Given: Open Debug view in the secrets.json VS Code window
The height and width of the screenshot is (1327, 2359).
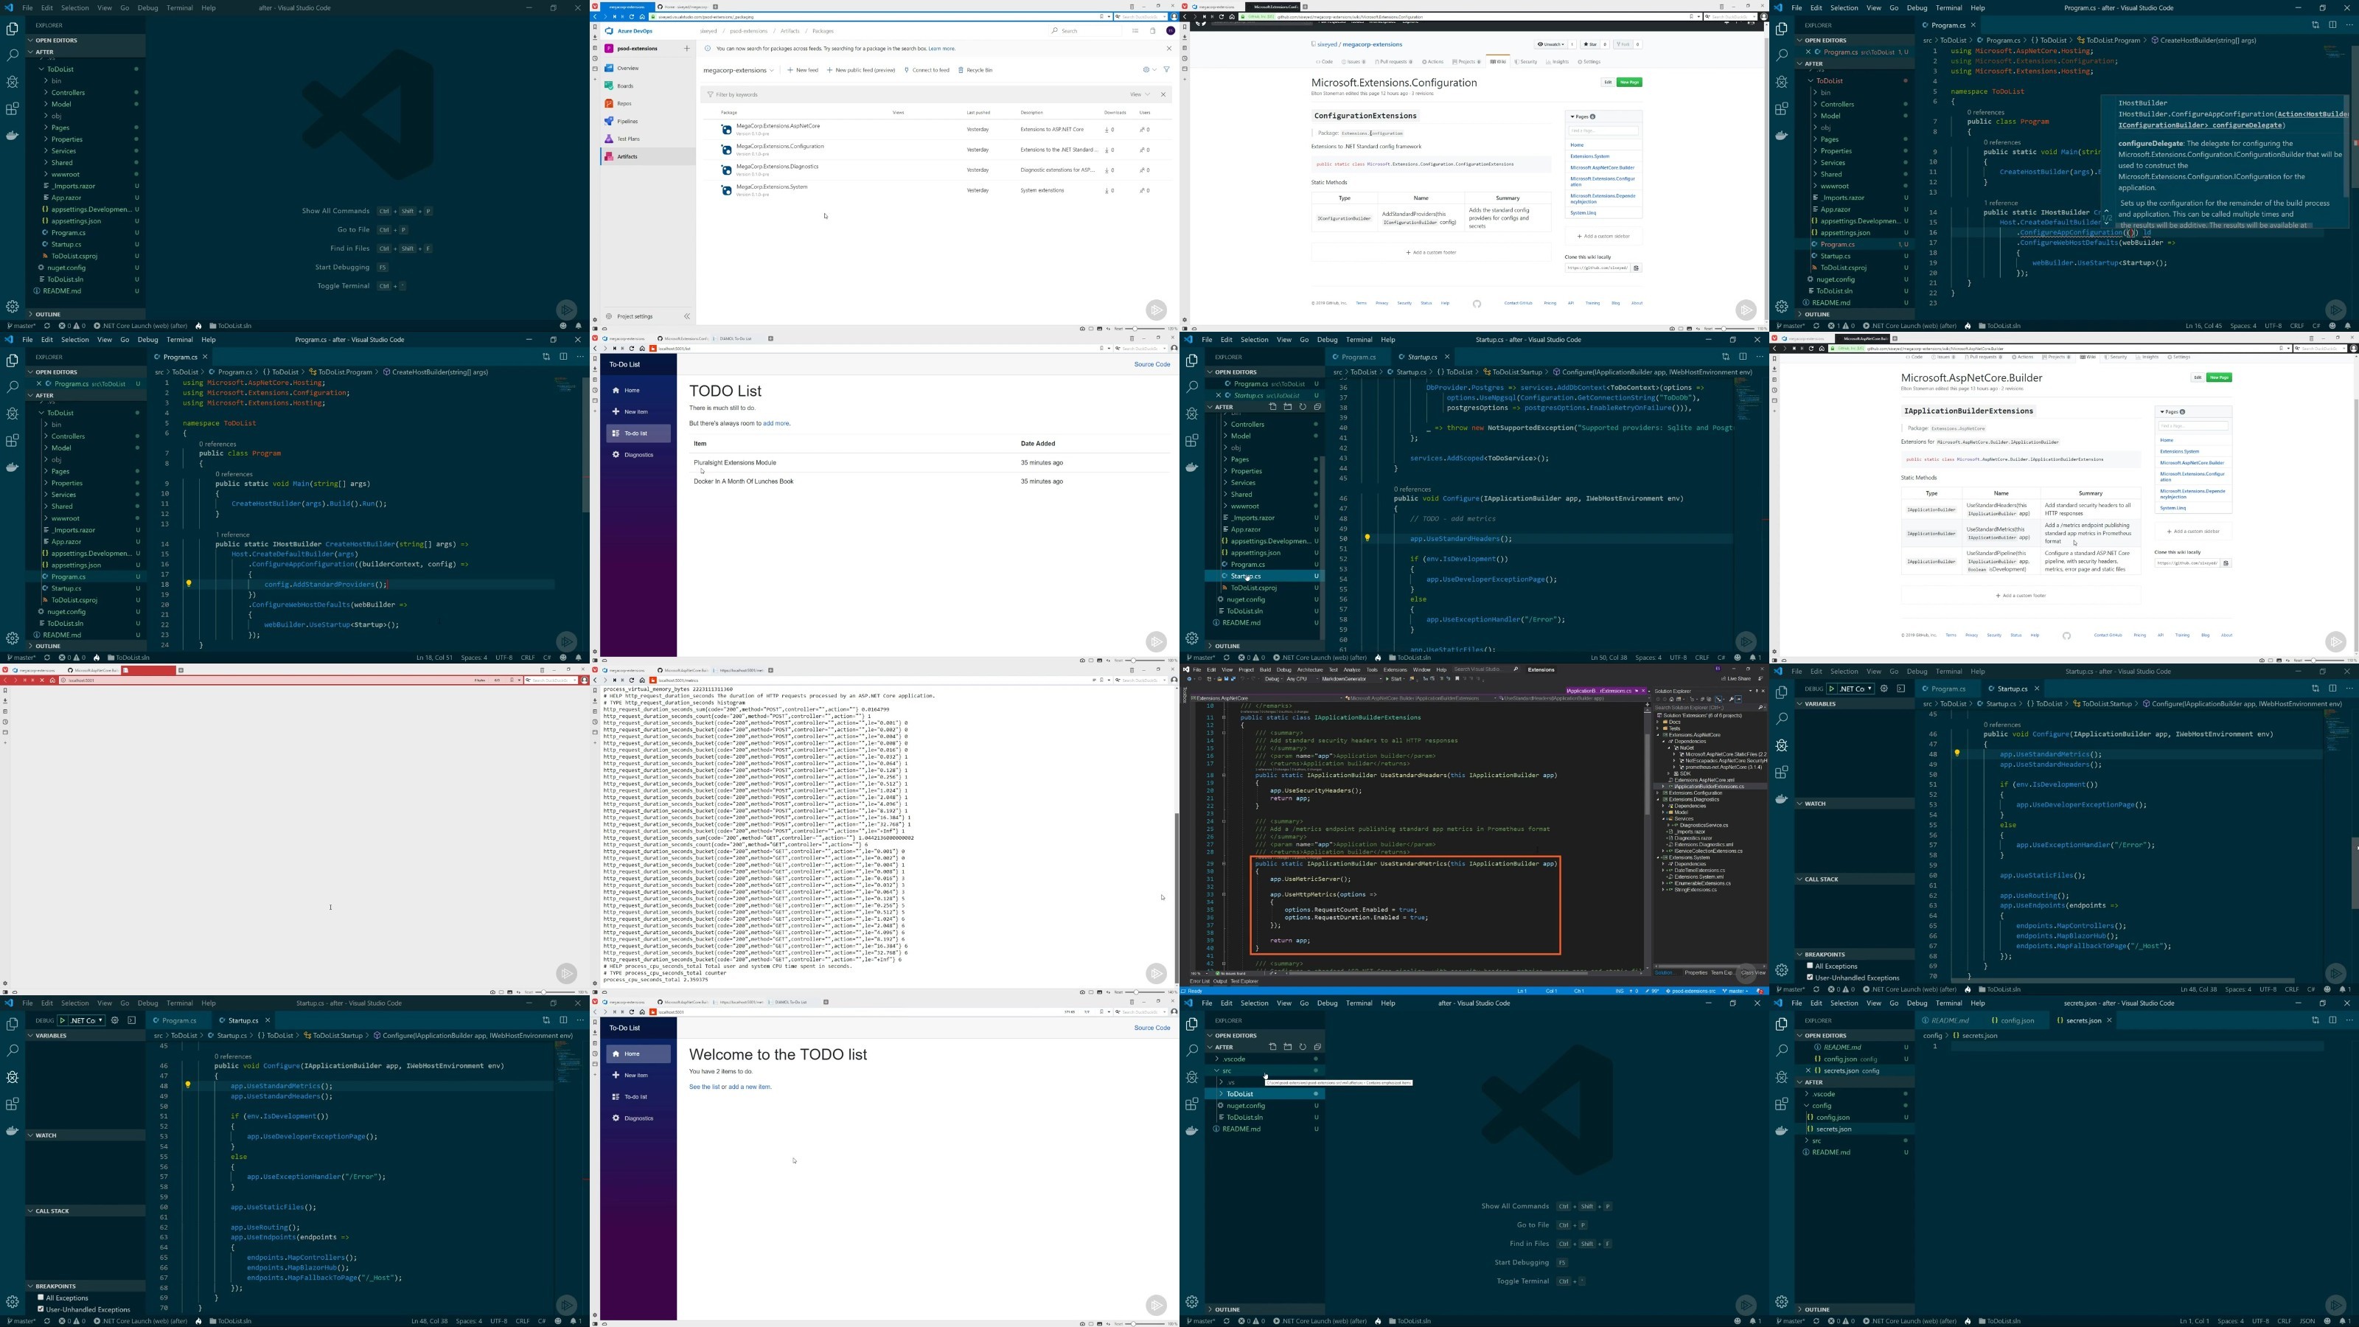Looking at the screenshot, I should 1781,1077.
